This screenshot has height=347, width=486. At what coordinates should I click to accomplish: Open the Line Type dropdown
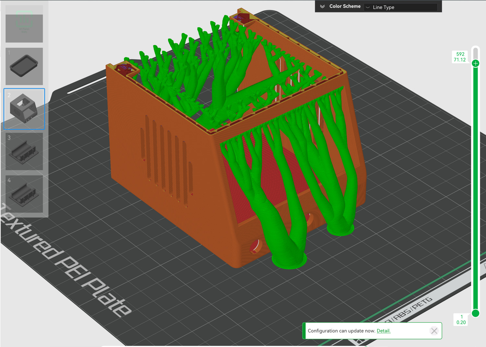(x=400, y=7)
